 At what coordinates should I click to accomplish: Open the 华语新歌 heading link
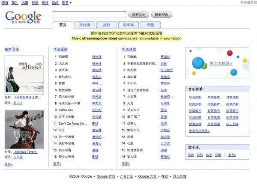click(x=60, y=49)
